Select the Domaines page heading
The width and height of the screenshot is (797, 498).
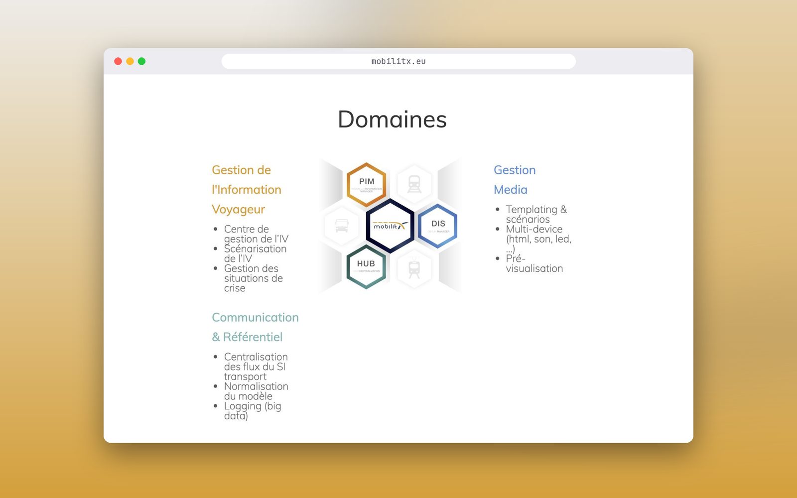click(393, 120)
